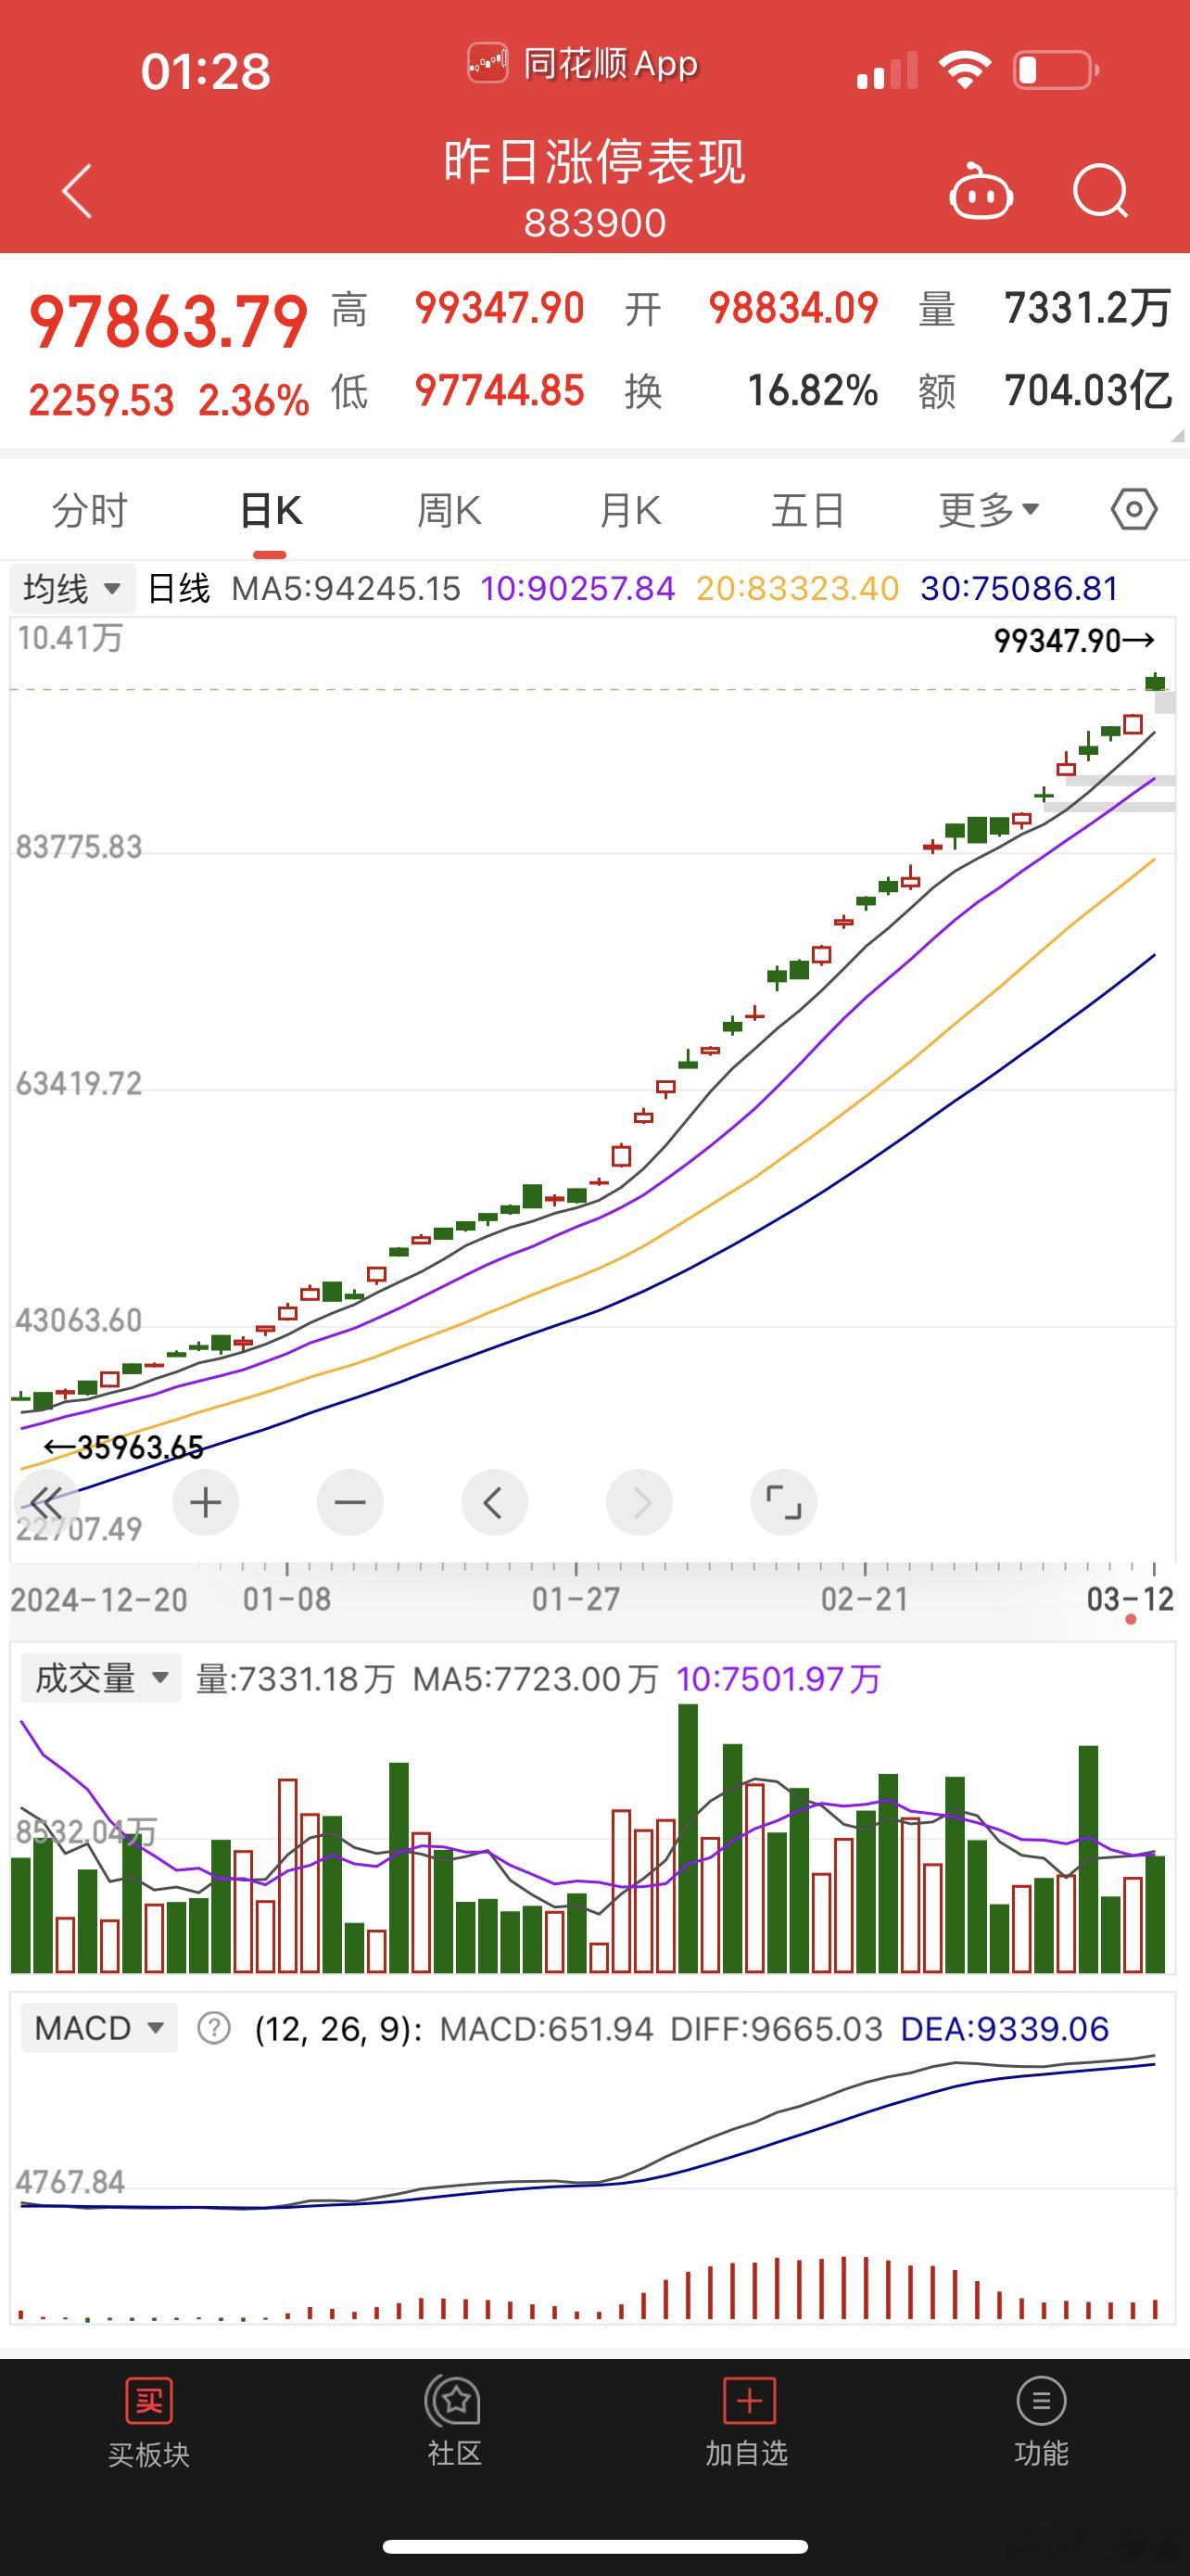Tap 买板块 buy icon
Image resolution: width=1190 pixels, height=2576 pixels.
click(x=149, y=2400)
